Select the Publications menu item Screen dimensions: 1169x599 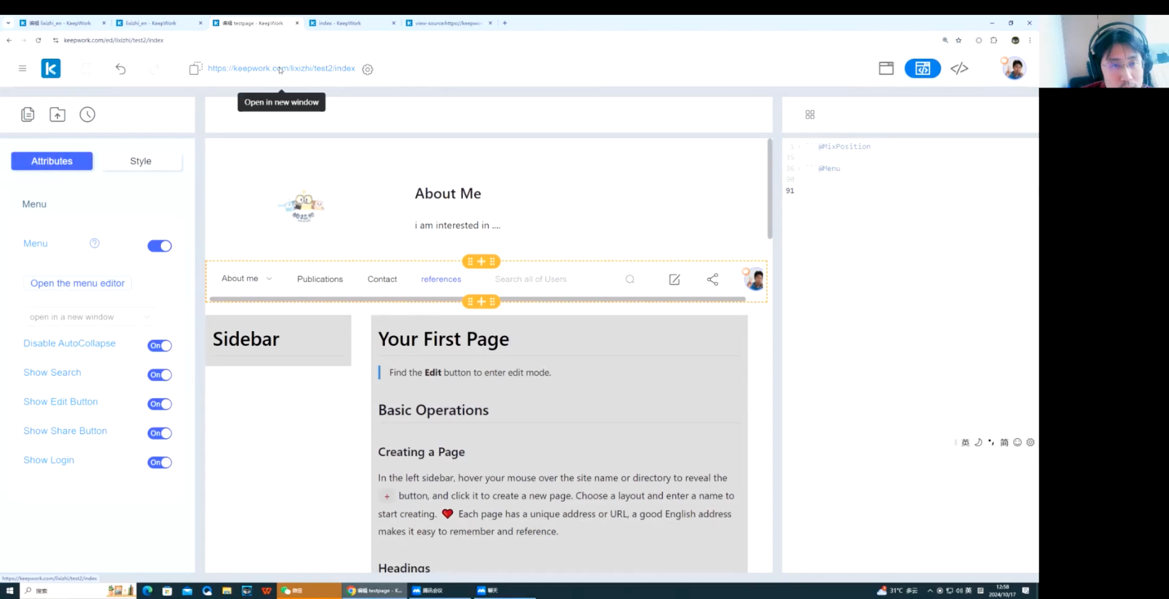pyautogui.click(x=320, y=279)
